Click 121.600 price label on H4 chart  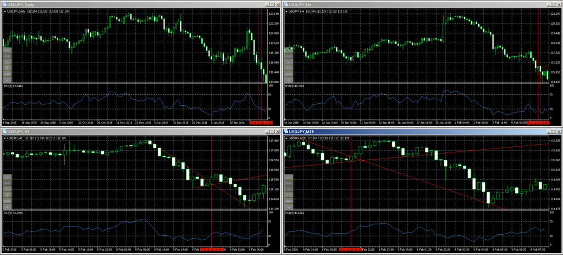(x=555, y=14)
